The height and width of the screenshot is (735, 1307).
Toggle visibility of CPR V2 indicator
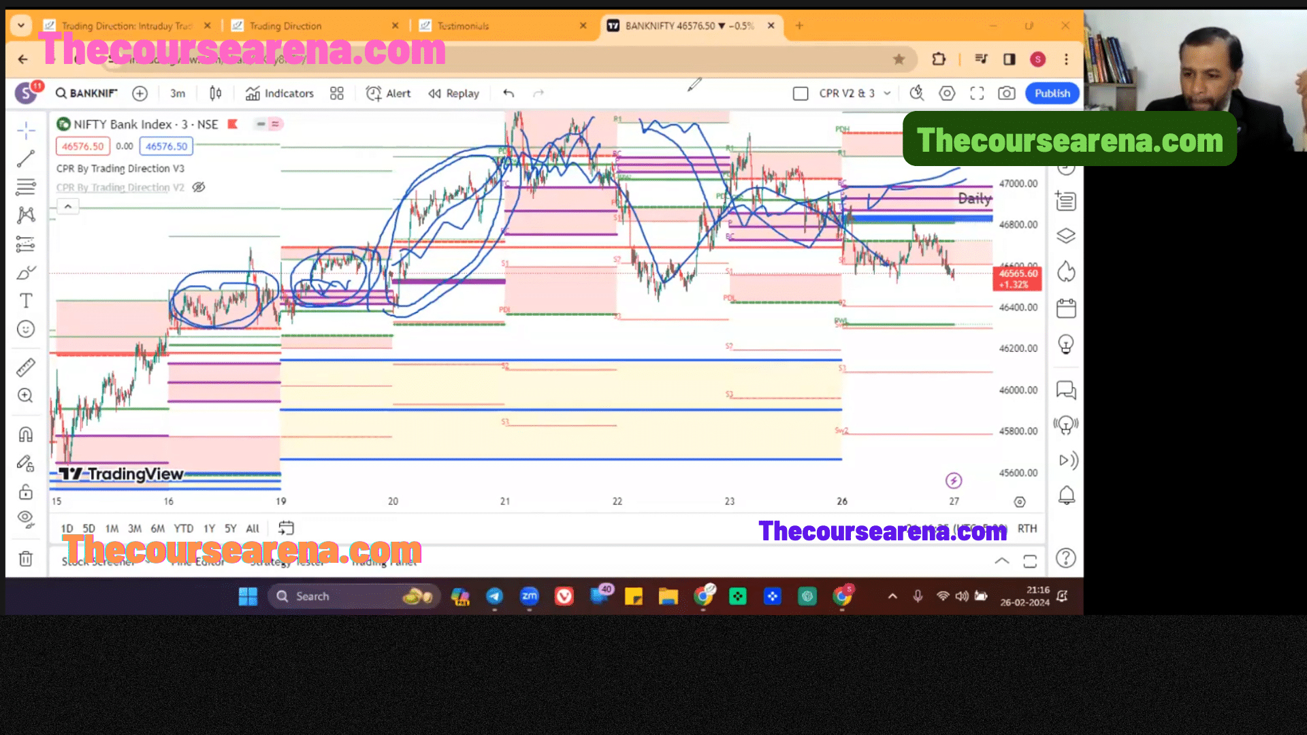coord(199,187)
